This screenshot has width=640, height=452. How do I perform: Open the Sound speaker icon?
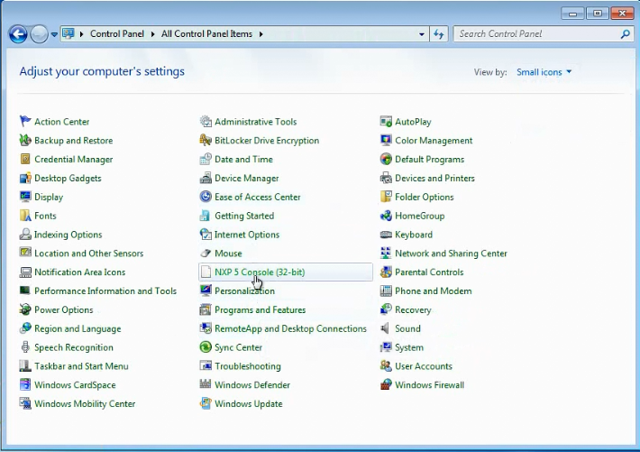point(386,327)
